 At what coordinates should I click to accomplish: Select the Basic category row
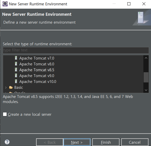pyautogui.click(x=19, y=87)
